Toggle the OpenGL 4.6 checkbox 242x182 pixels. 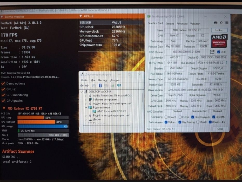coord(210,122)
